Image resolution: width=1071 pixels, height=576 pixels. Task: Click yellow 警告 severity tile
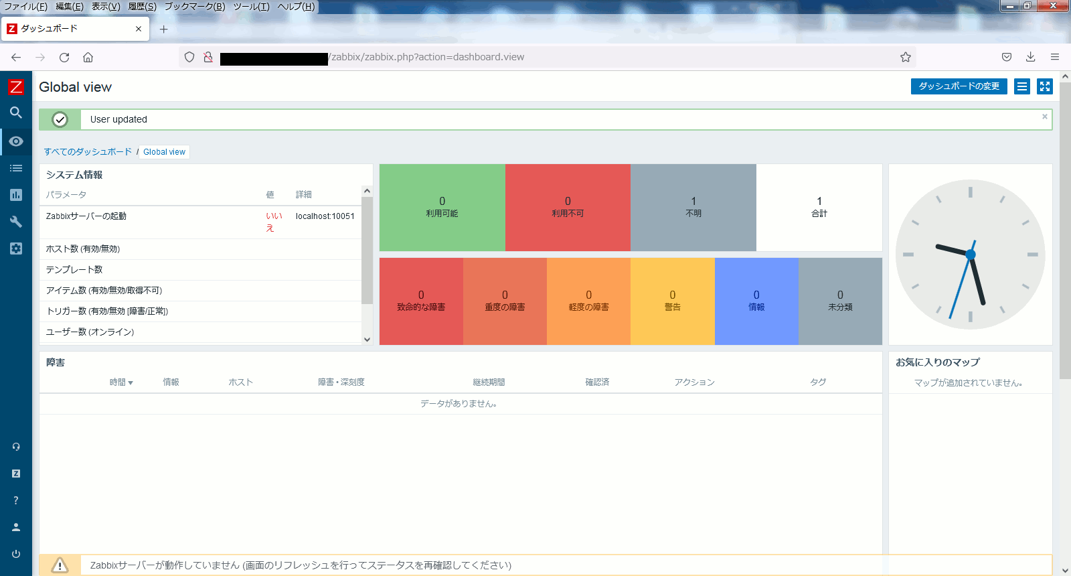(673, 301)
